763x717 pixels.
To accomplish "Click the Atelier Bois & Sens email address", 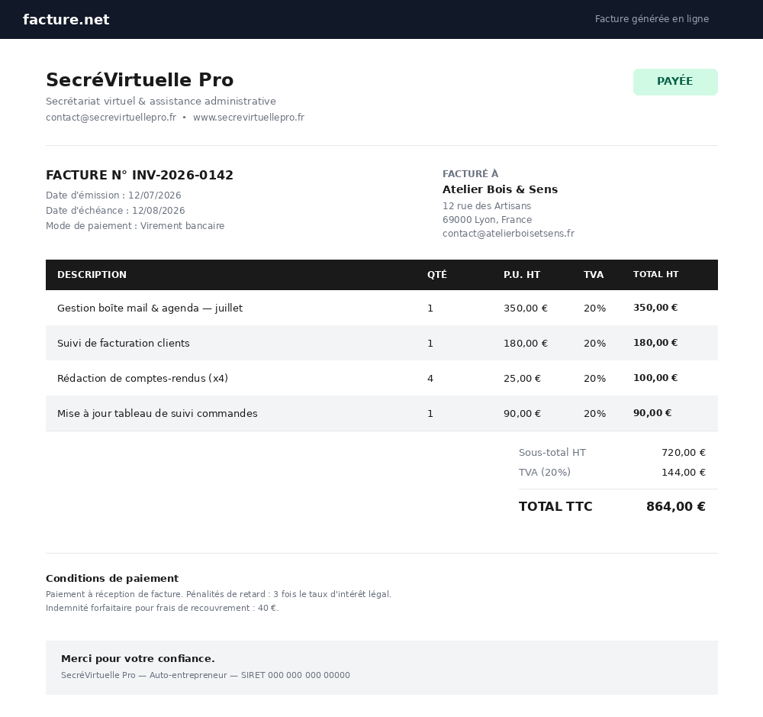I will pos(508,234).
